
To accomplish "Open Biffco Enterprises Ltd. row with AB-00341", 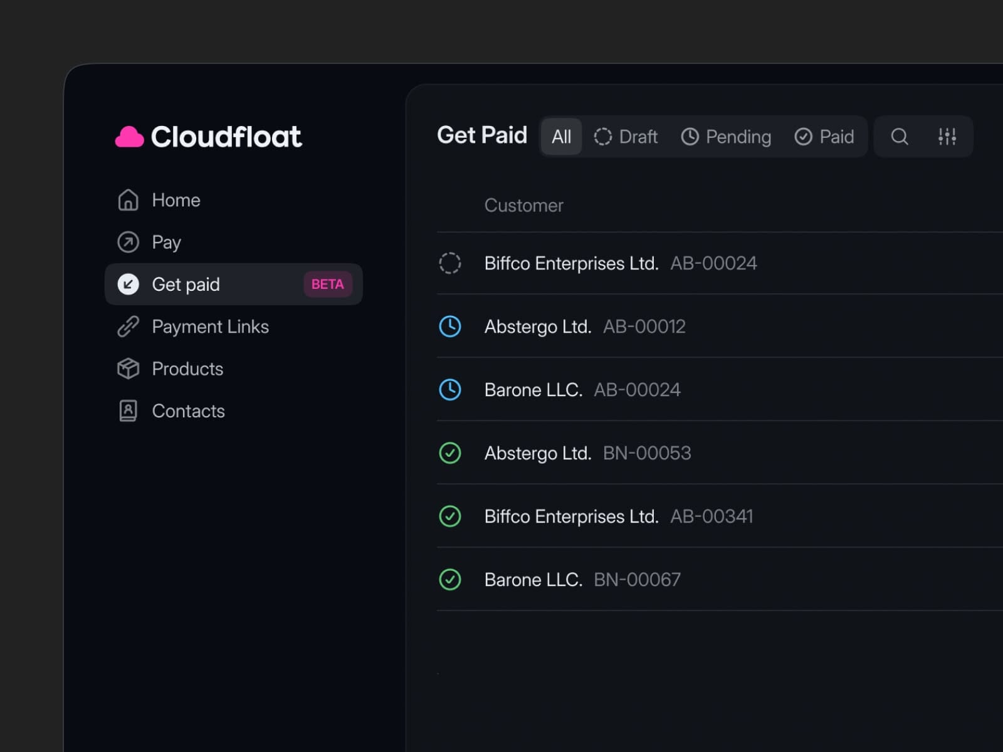I will point(571,516).
